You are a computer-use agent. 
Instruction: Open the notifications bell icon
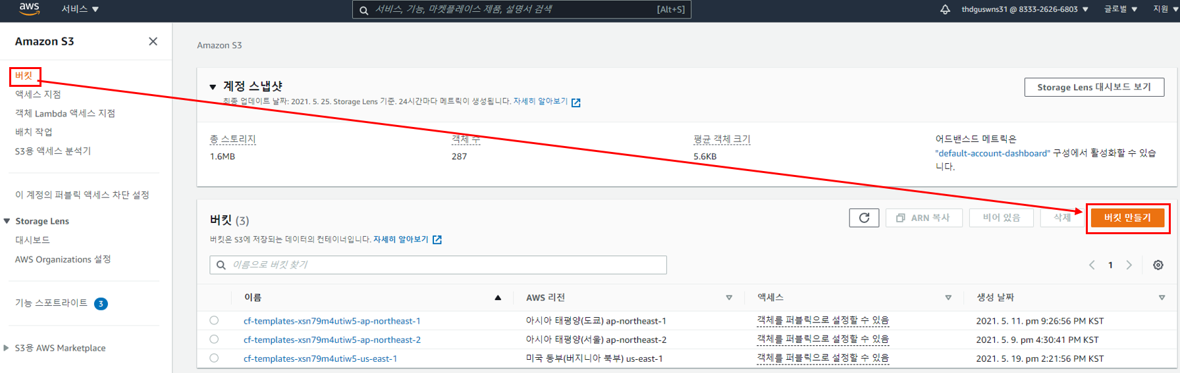945,9
